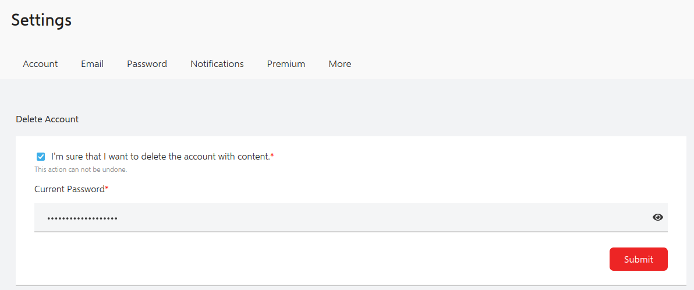Click "This action can not be undone" hint
The image size is (694, 290).
[x=80, y=169]
